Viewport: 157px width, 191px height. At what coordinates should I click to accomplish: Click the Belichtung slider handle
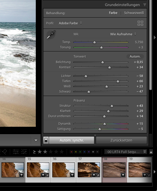102,63
